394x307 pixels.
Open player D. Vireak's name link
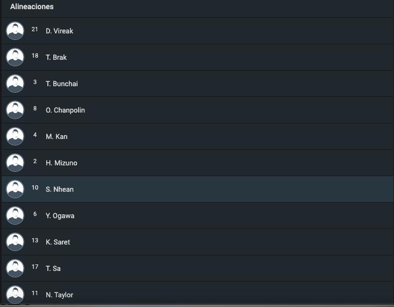pyautogui.click(x=59, y=31)
